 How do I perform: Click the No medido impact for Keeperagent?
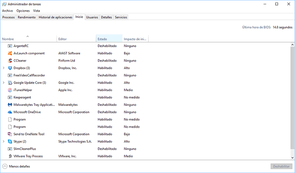pos(131,97)
